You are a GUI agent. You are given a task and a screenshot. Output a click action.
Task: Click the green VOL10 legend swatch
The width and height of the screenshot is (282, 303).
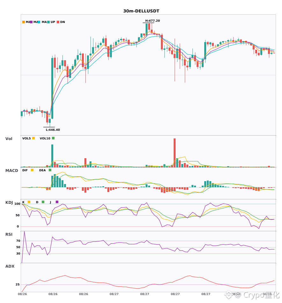pos(53,138)
